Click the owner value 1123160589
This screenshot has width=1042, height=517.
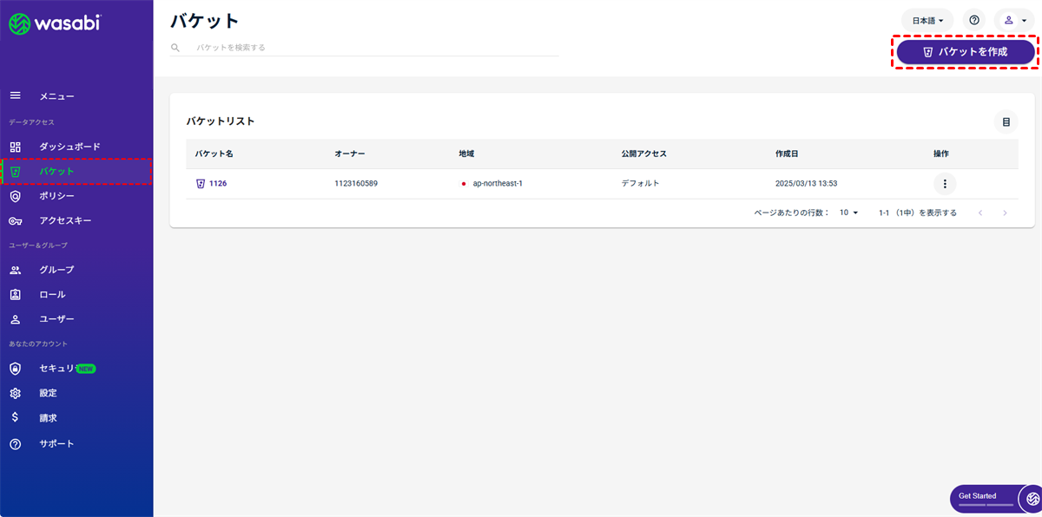(356, 184)
